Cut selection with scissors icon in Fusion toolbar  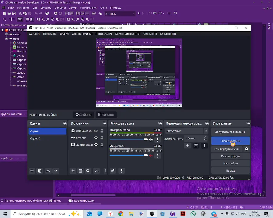coord(20,13)
